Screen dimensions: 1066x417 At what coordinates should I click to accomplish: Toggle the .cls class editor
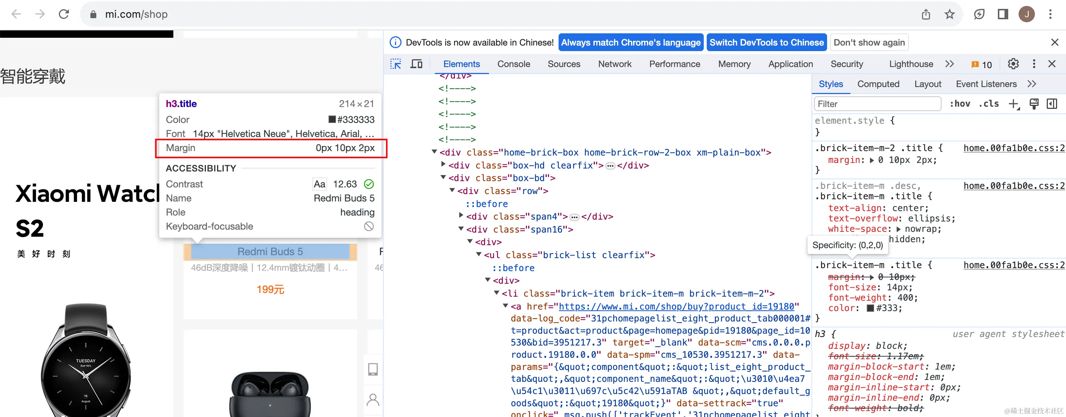coord(989,104)
